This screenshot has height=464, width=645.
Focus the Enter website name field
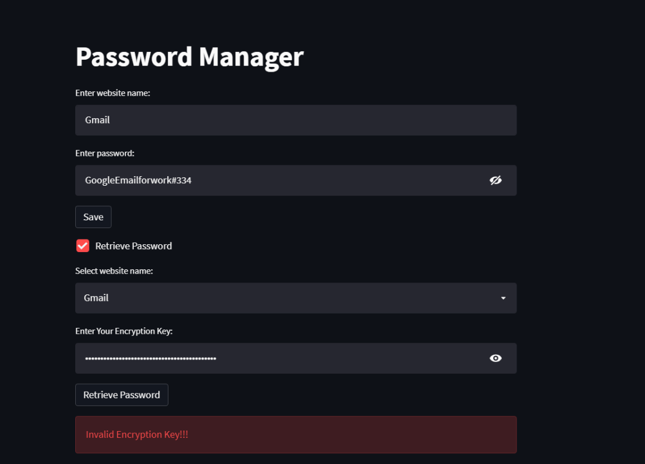click(296, 120)
